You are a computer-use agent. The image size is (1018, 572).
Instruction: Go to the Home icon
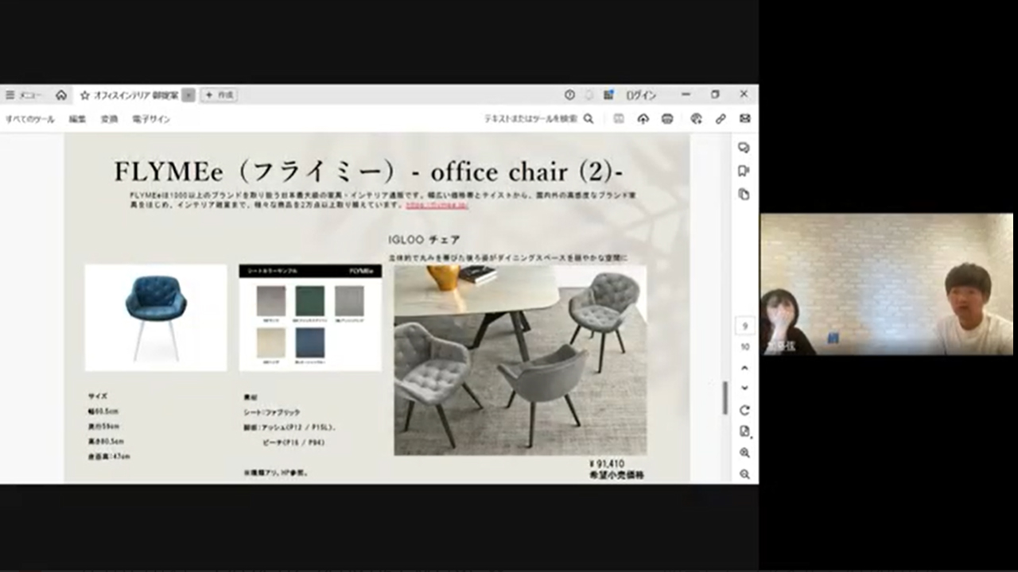(61, 95)
